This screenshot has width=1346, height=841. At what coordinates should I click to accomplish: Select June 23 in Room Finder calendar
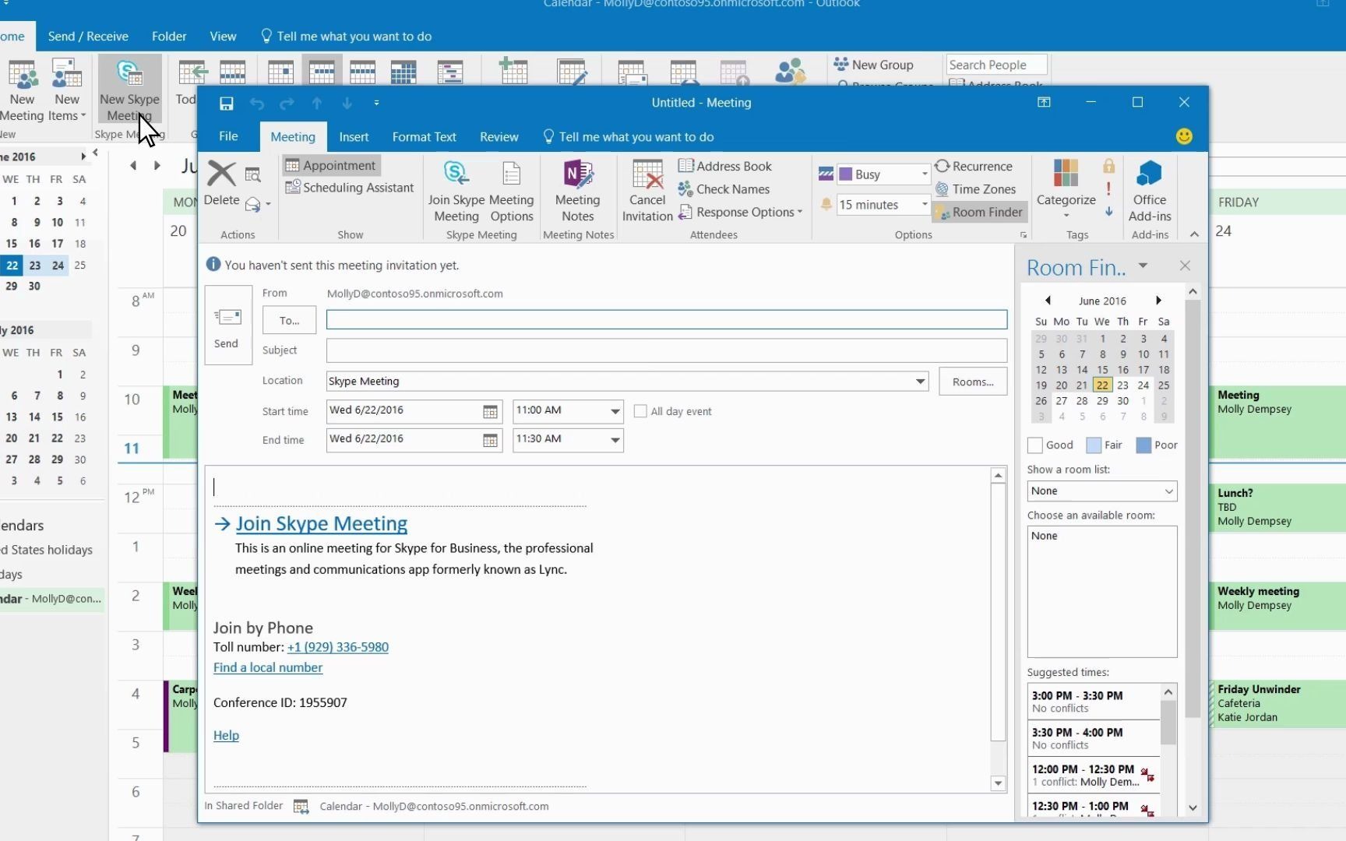point(1122,385)
